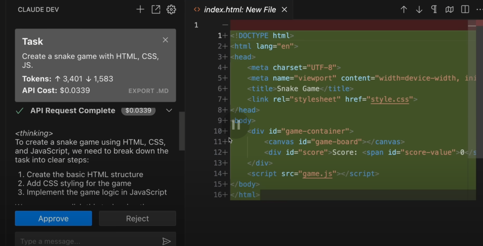Image resolution: width=483 pixels, height=246 pixels.
Task: Export task as .MD
Action: [x=148, y=91]
